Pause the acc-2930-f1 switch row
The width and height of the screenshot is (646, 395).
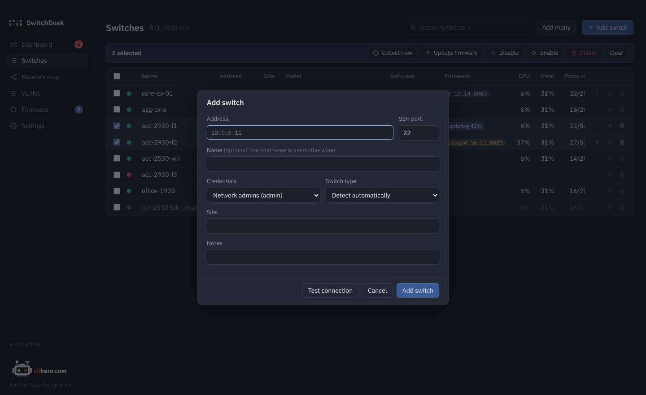tap(610, 126)
